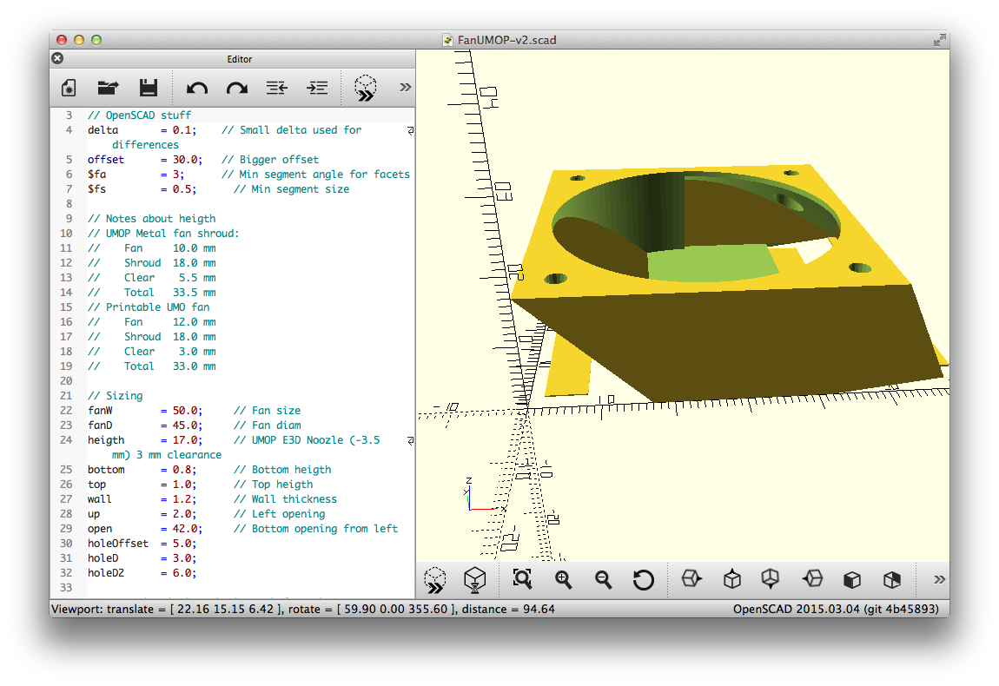The image size is (999, 686).
Task: Close the Editor panel
Action: [x=57, y=59]
